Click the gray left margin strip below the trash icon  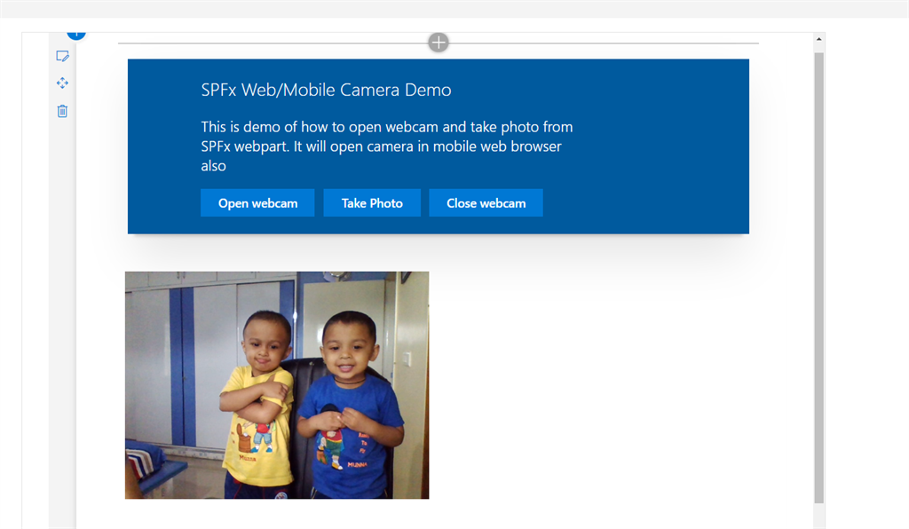coord(62,311)
